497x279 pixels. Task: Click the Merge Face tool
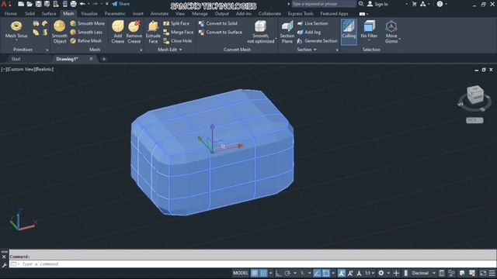pyautogui.click(x=178, y=33)
